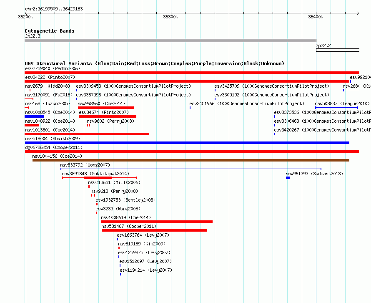Open esv1259875 (Levy2007) label
The image size is (371, 303).
144,252
